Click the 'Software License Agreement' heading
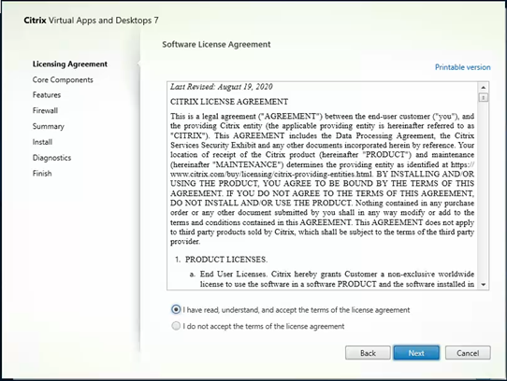The image size is (507, 381). 216,44
